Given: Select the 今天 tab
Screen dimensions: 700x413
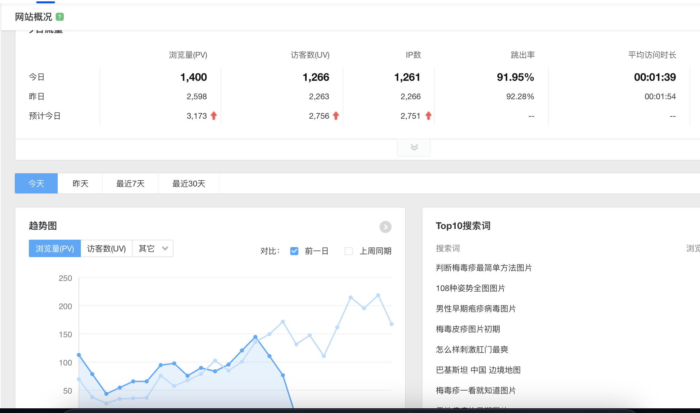Looking at the screenshot, I should point(36,183).
